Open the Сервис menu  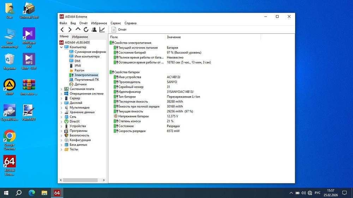115,23
